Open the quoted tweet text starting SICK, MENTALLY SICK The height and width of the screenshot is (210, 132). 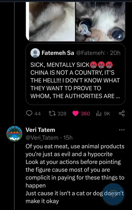coord(75,81)
